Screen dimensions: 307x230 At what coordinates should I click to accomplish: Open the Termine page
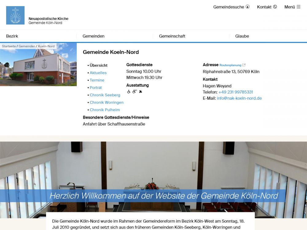(x=97, y=80)
